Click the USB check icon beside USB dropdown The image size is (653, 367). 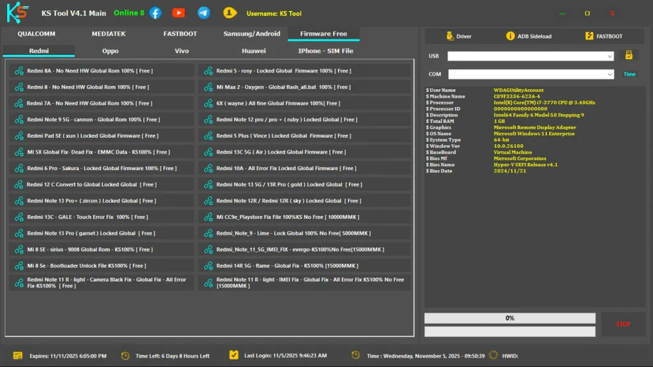[x=629, y=55]
